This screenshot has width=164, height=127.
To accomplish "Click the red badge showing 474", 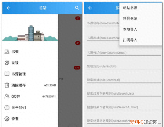I will (x=77, y=68).
